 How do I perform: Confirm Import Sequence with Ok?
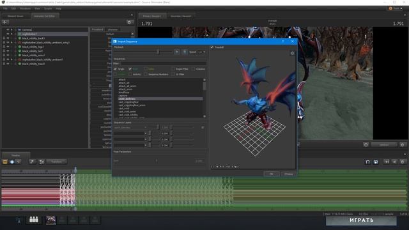tap(271, 174)
